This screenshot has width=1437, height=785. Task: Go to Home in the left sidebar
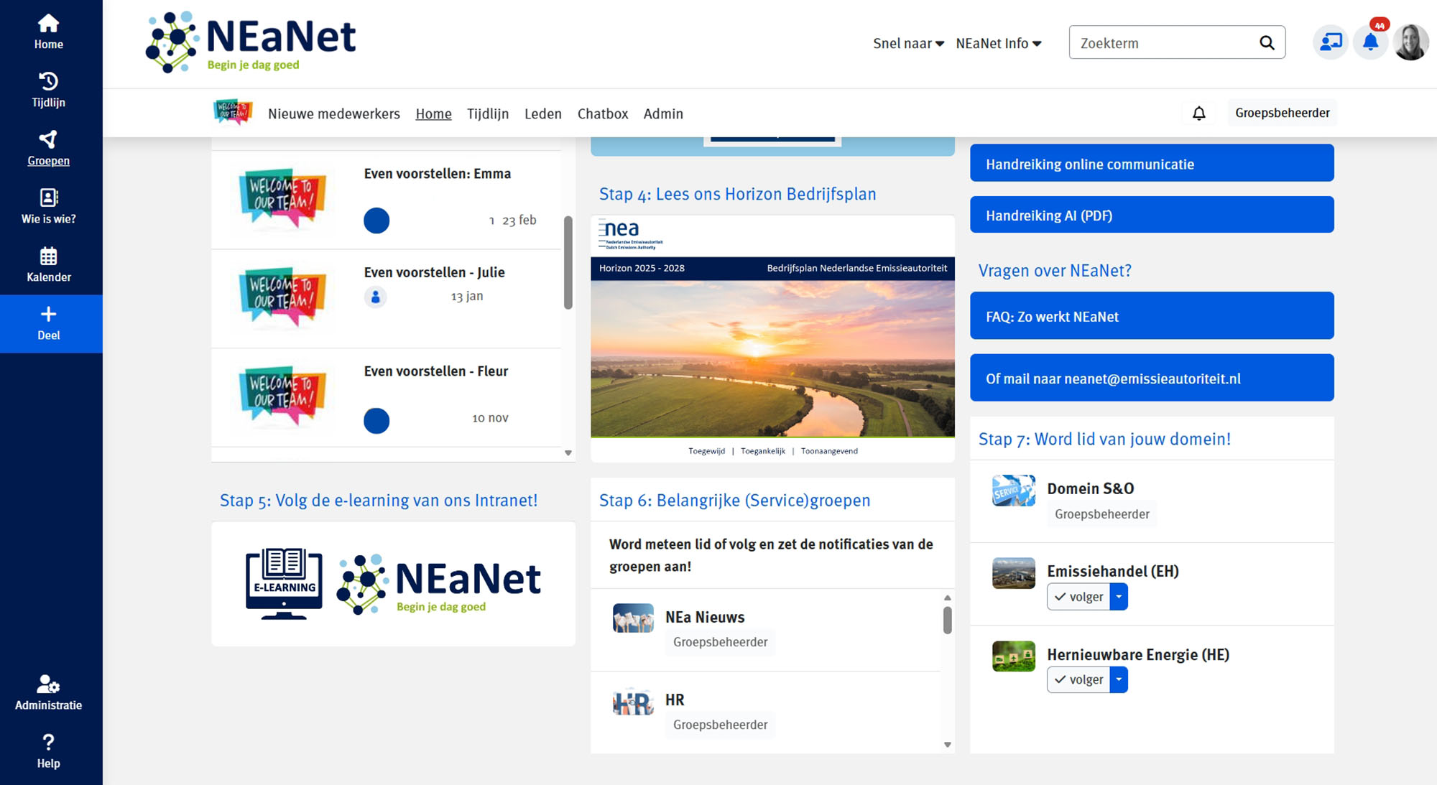(x=48, y=32)
